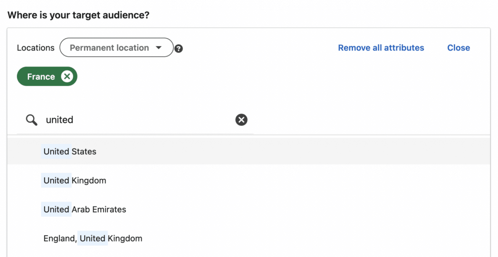Open the Permanent location dropdown
The width and height of the screenshot is (498, 257).
point(117,48)
